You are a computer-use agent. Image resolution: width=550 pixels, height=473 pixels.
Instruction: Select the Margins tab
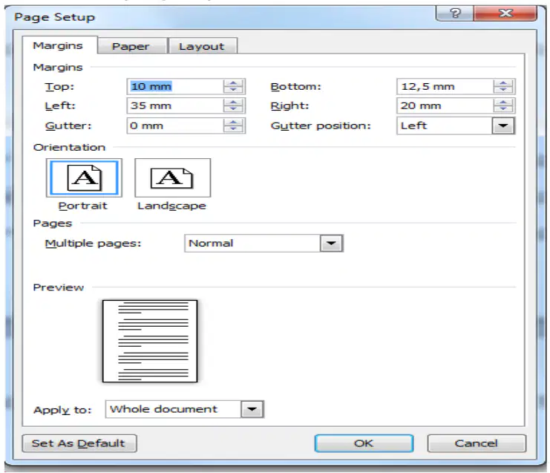[58, 45]
